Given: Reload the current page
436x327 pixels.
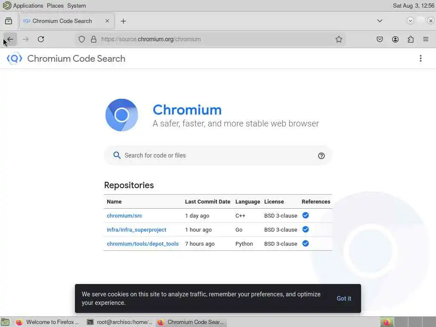Looking at the screenshot, I should click(41, 39).
